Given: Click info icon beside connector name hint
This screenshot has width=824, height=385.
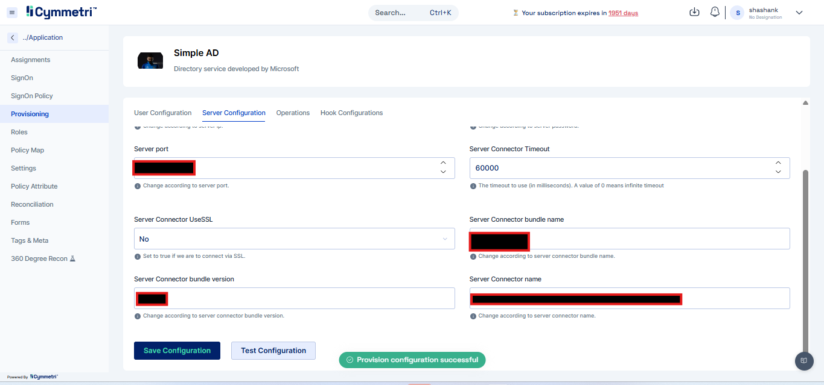Looking at the screenshot, I should (x=473, y=316).
